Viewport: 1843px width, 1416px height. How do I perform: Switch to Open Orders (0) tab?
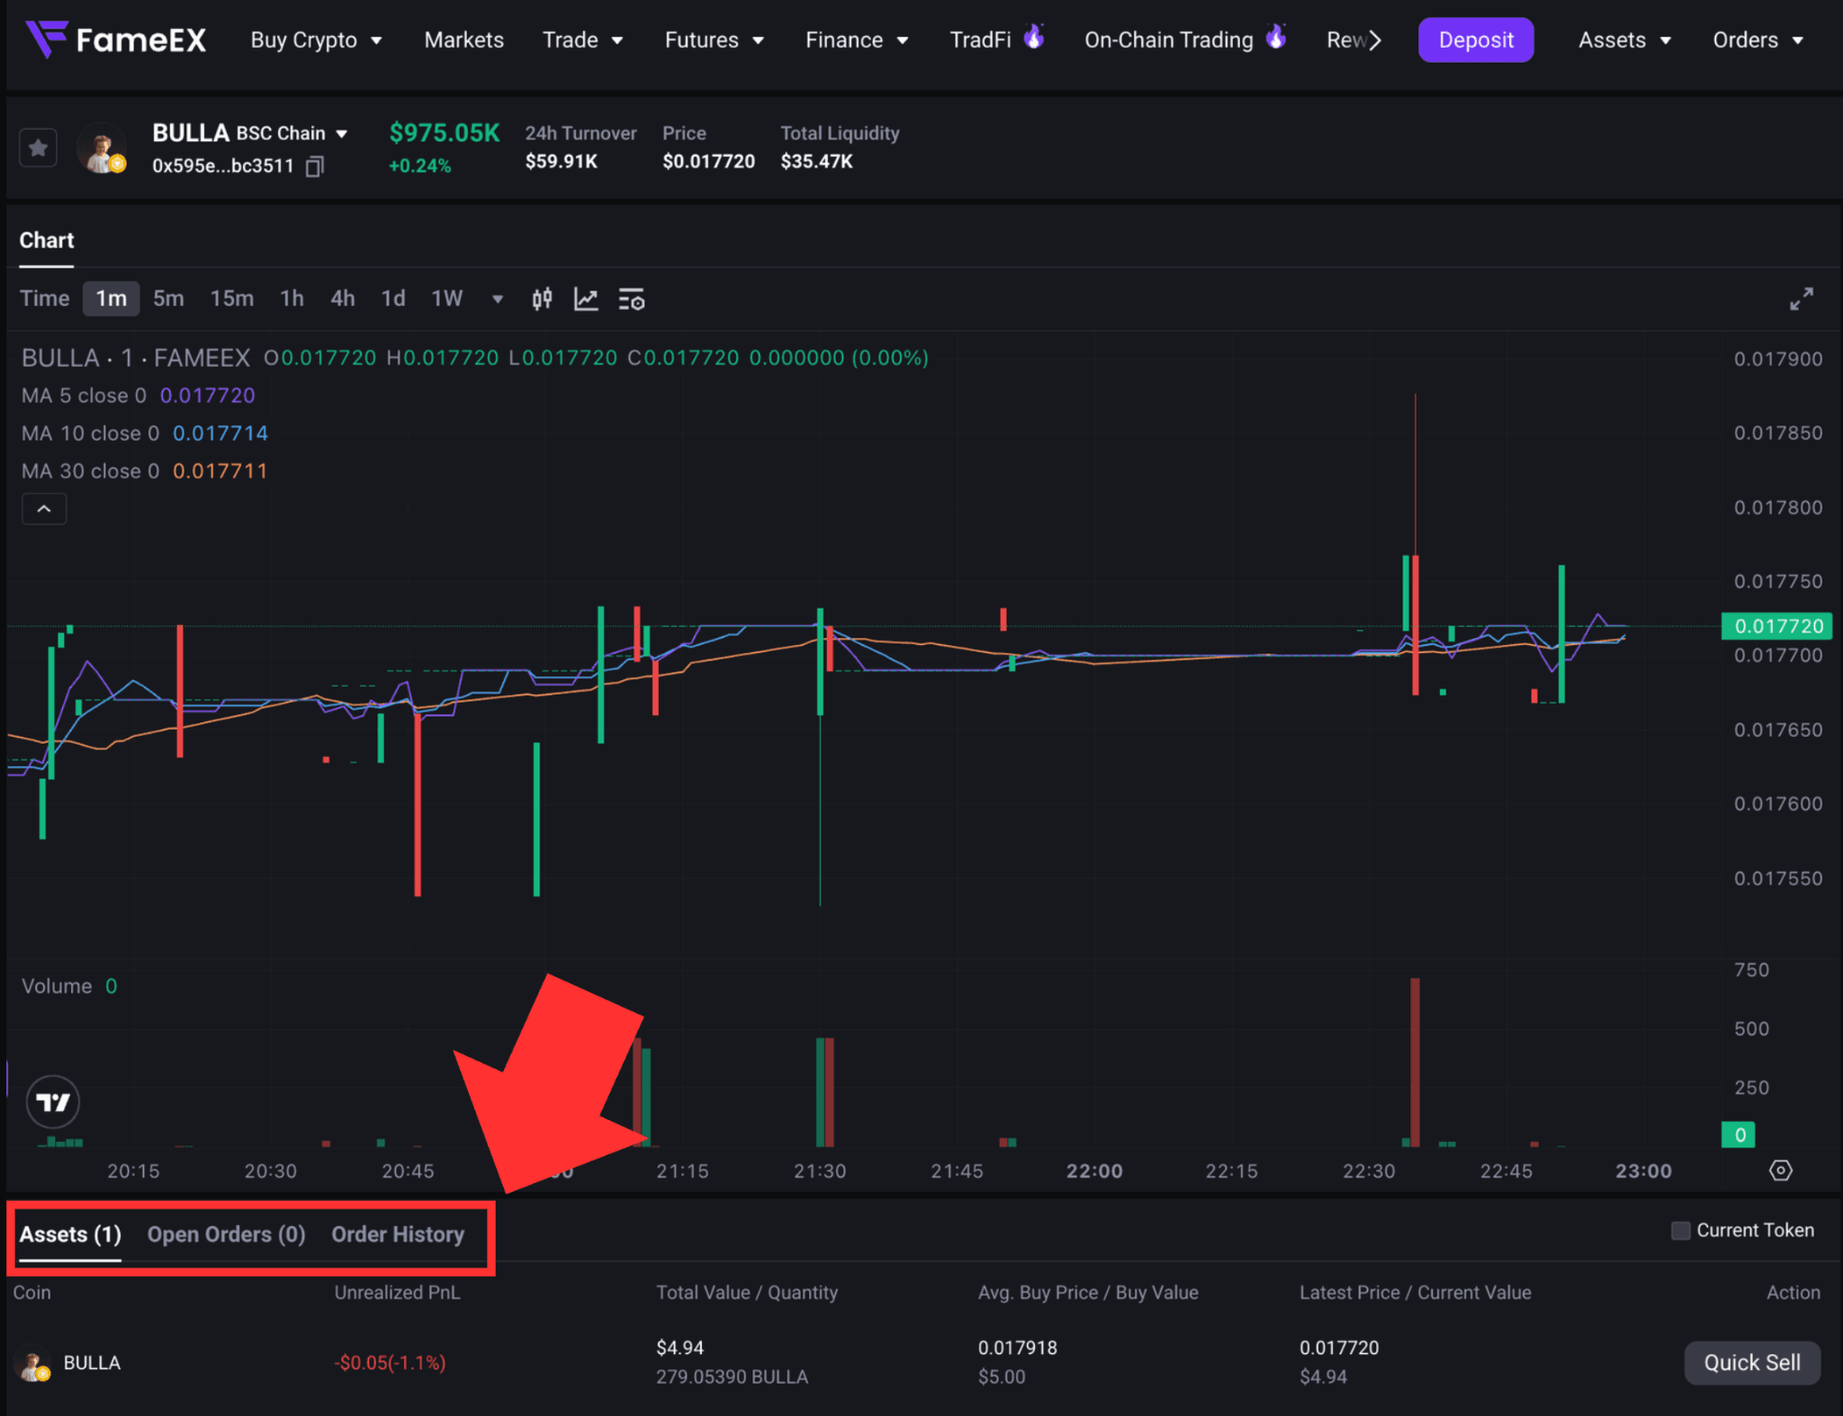click(226, 1234)
